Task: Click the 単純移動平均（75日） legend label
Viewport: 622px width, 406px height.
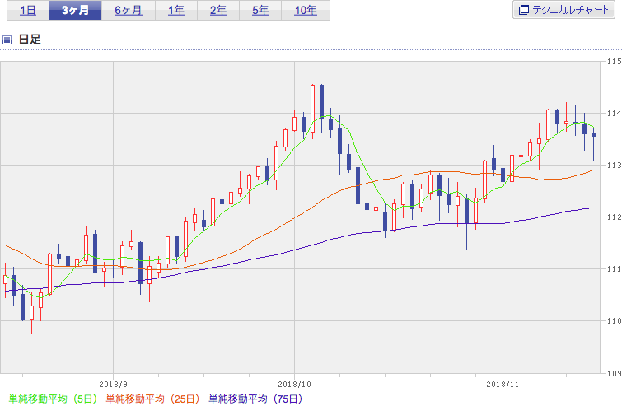Action: 256,399
